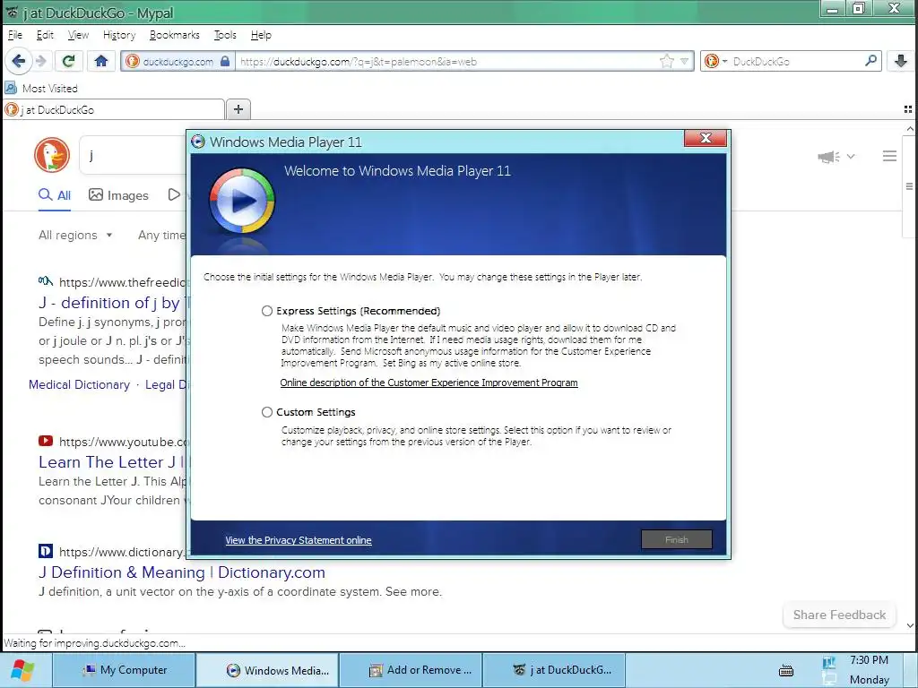
Task: Open the Bookmarks menu
Action: 175,35
